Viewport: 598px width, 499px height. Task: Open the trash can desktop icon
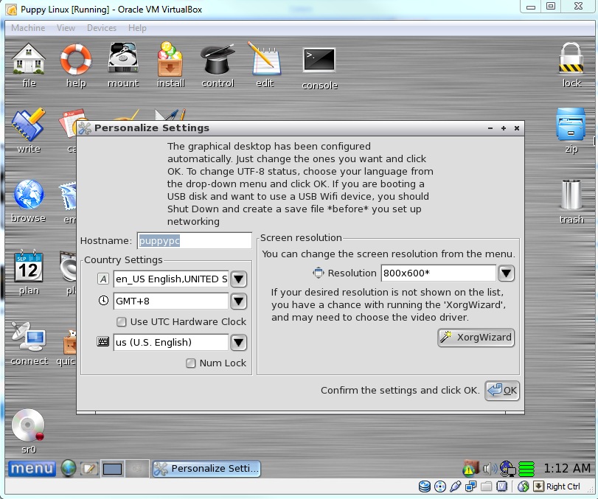point(571,195)
